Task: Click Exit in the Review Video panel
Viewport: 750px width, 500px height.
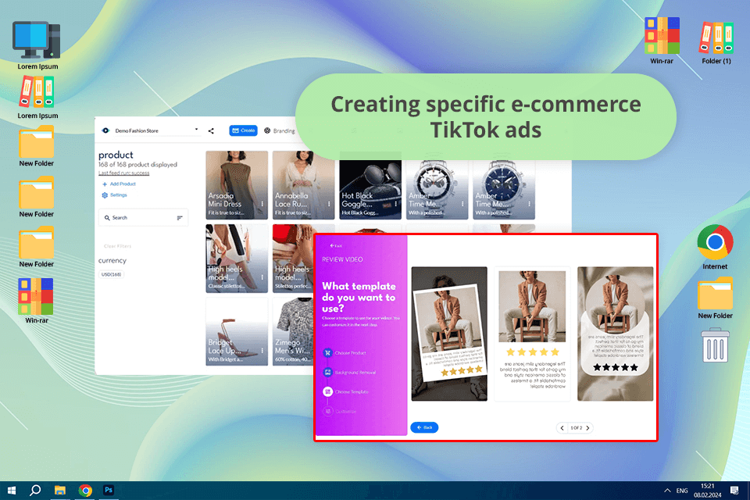Action: (x=336, y=245)
